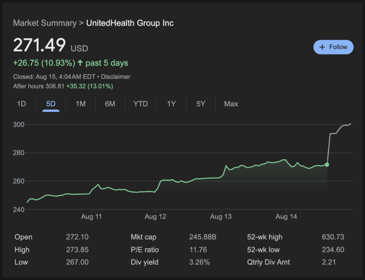The image size is (365, 280).
Task: Click the Aug 13 axis label
Action: [221, 216]
